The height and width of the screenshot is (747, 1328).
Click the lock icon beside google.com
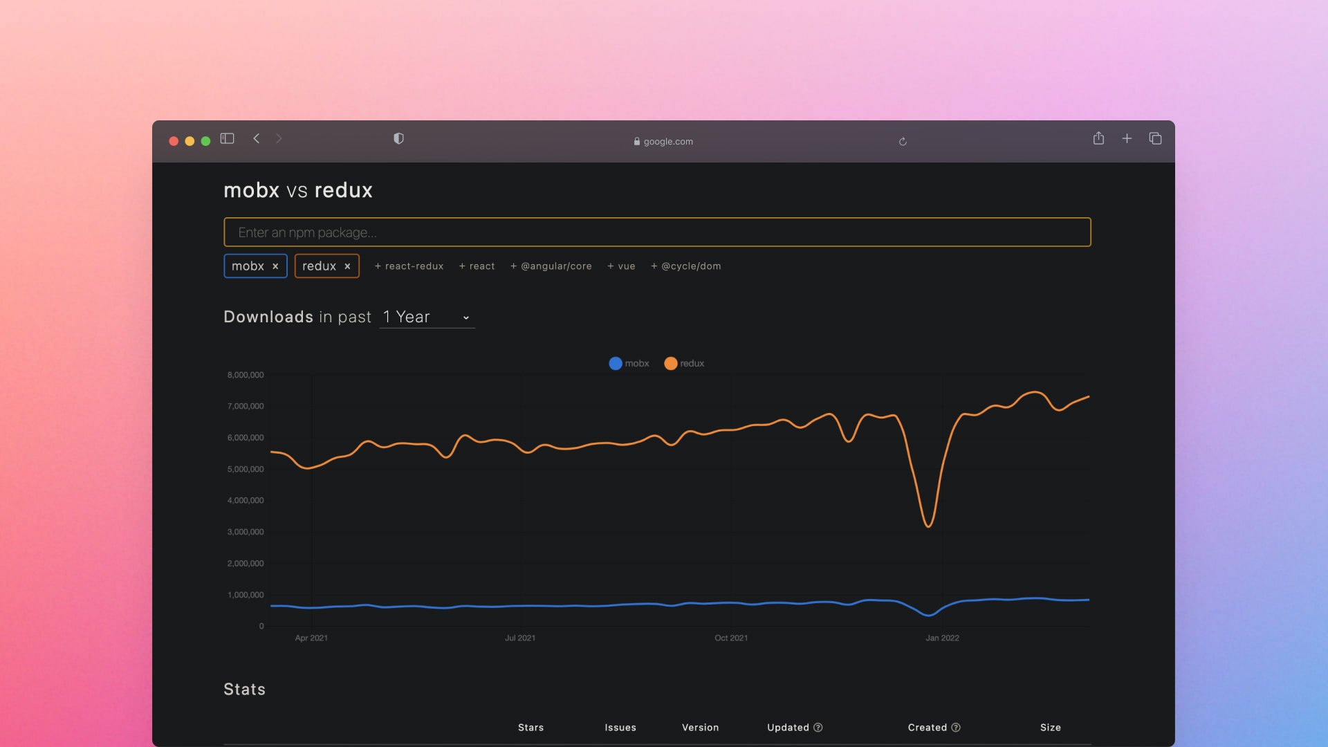pos(637,141)
